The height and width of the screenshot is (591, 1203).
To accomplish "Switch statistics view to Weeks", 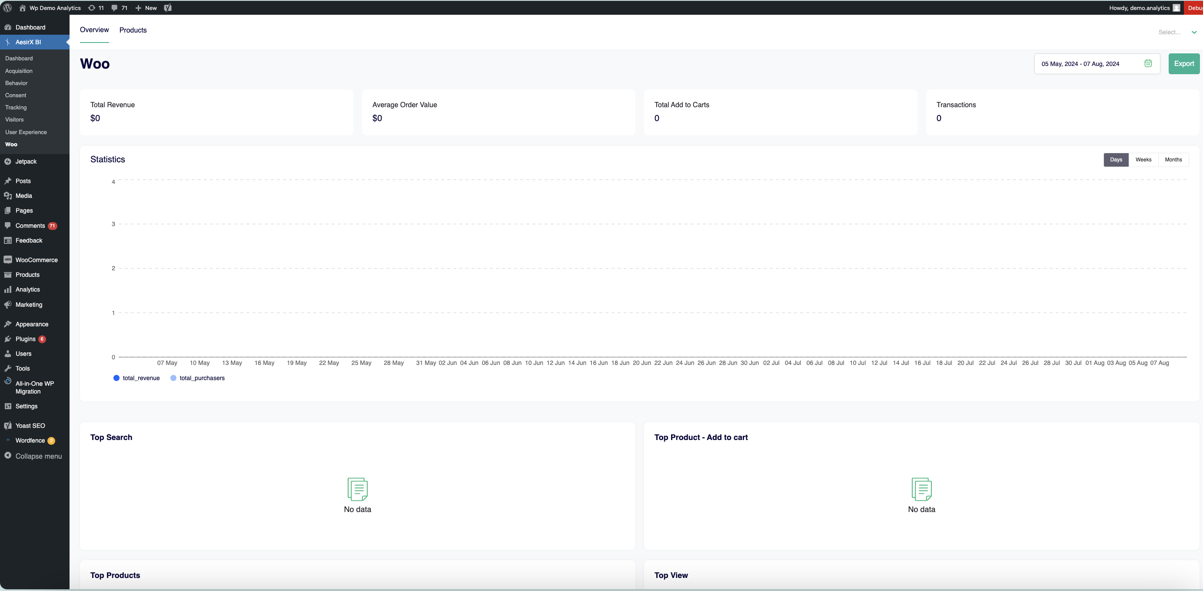I will point(1143,159).
